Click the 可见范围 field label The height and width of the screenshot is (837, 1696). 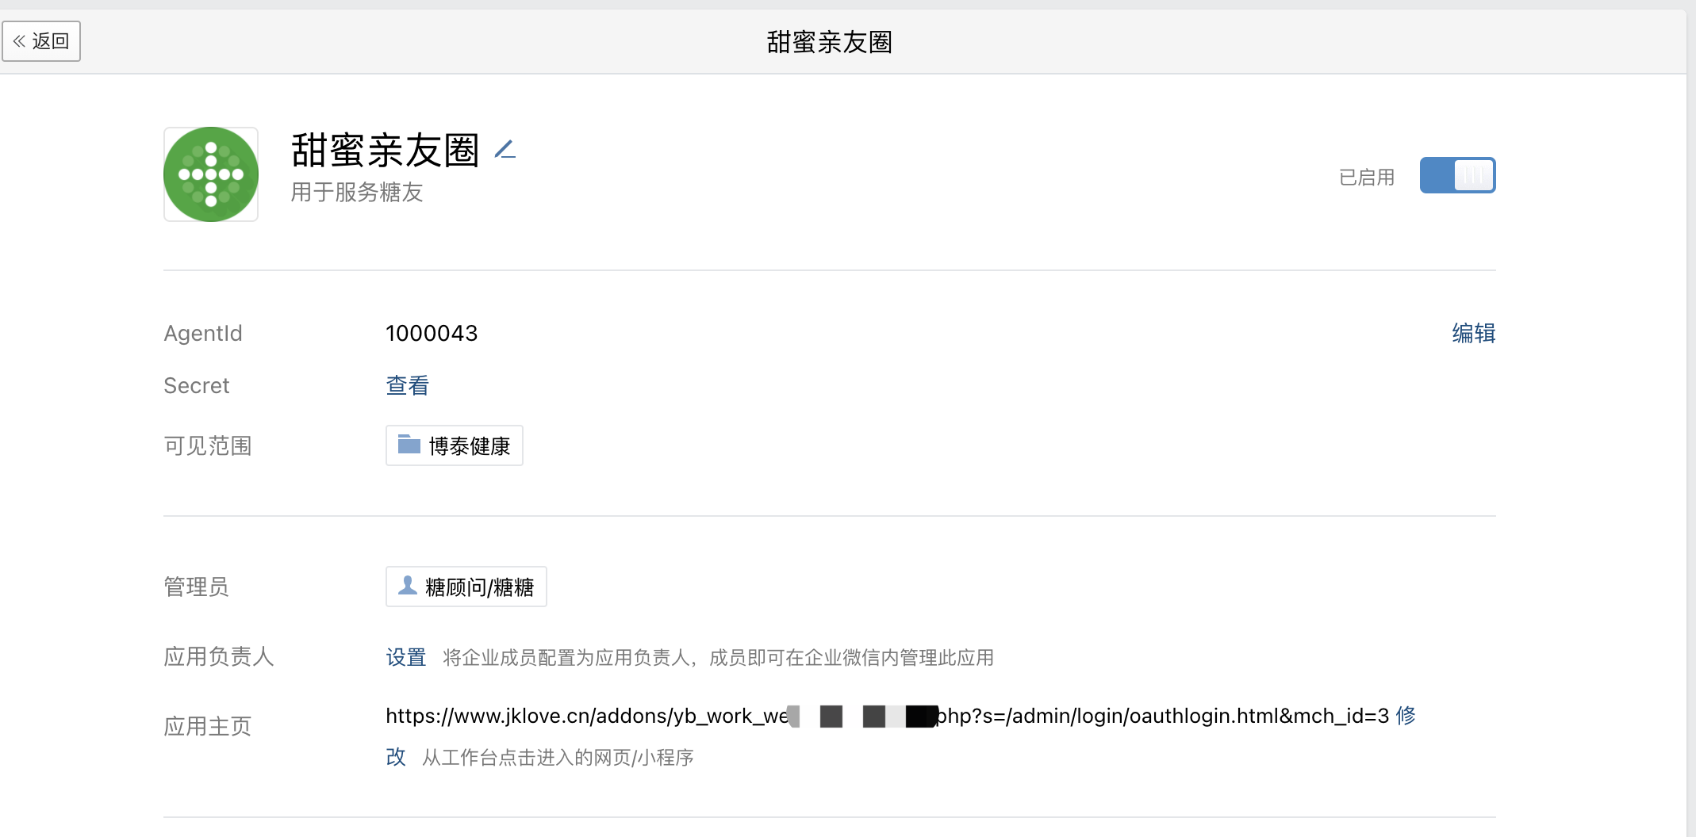pyautogui.click(x=208, y=445)
